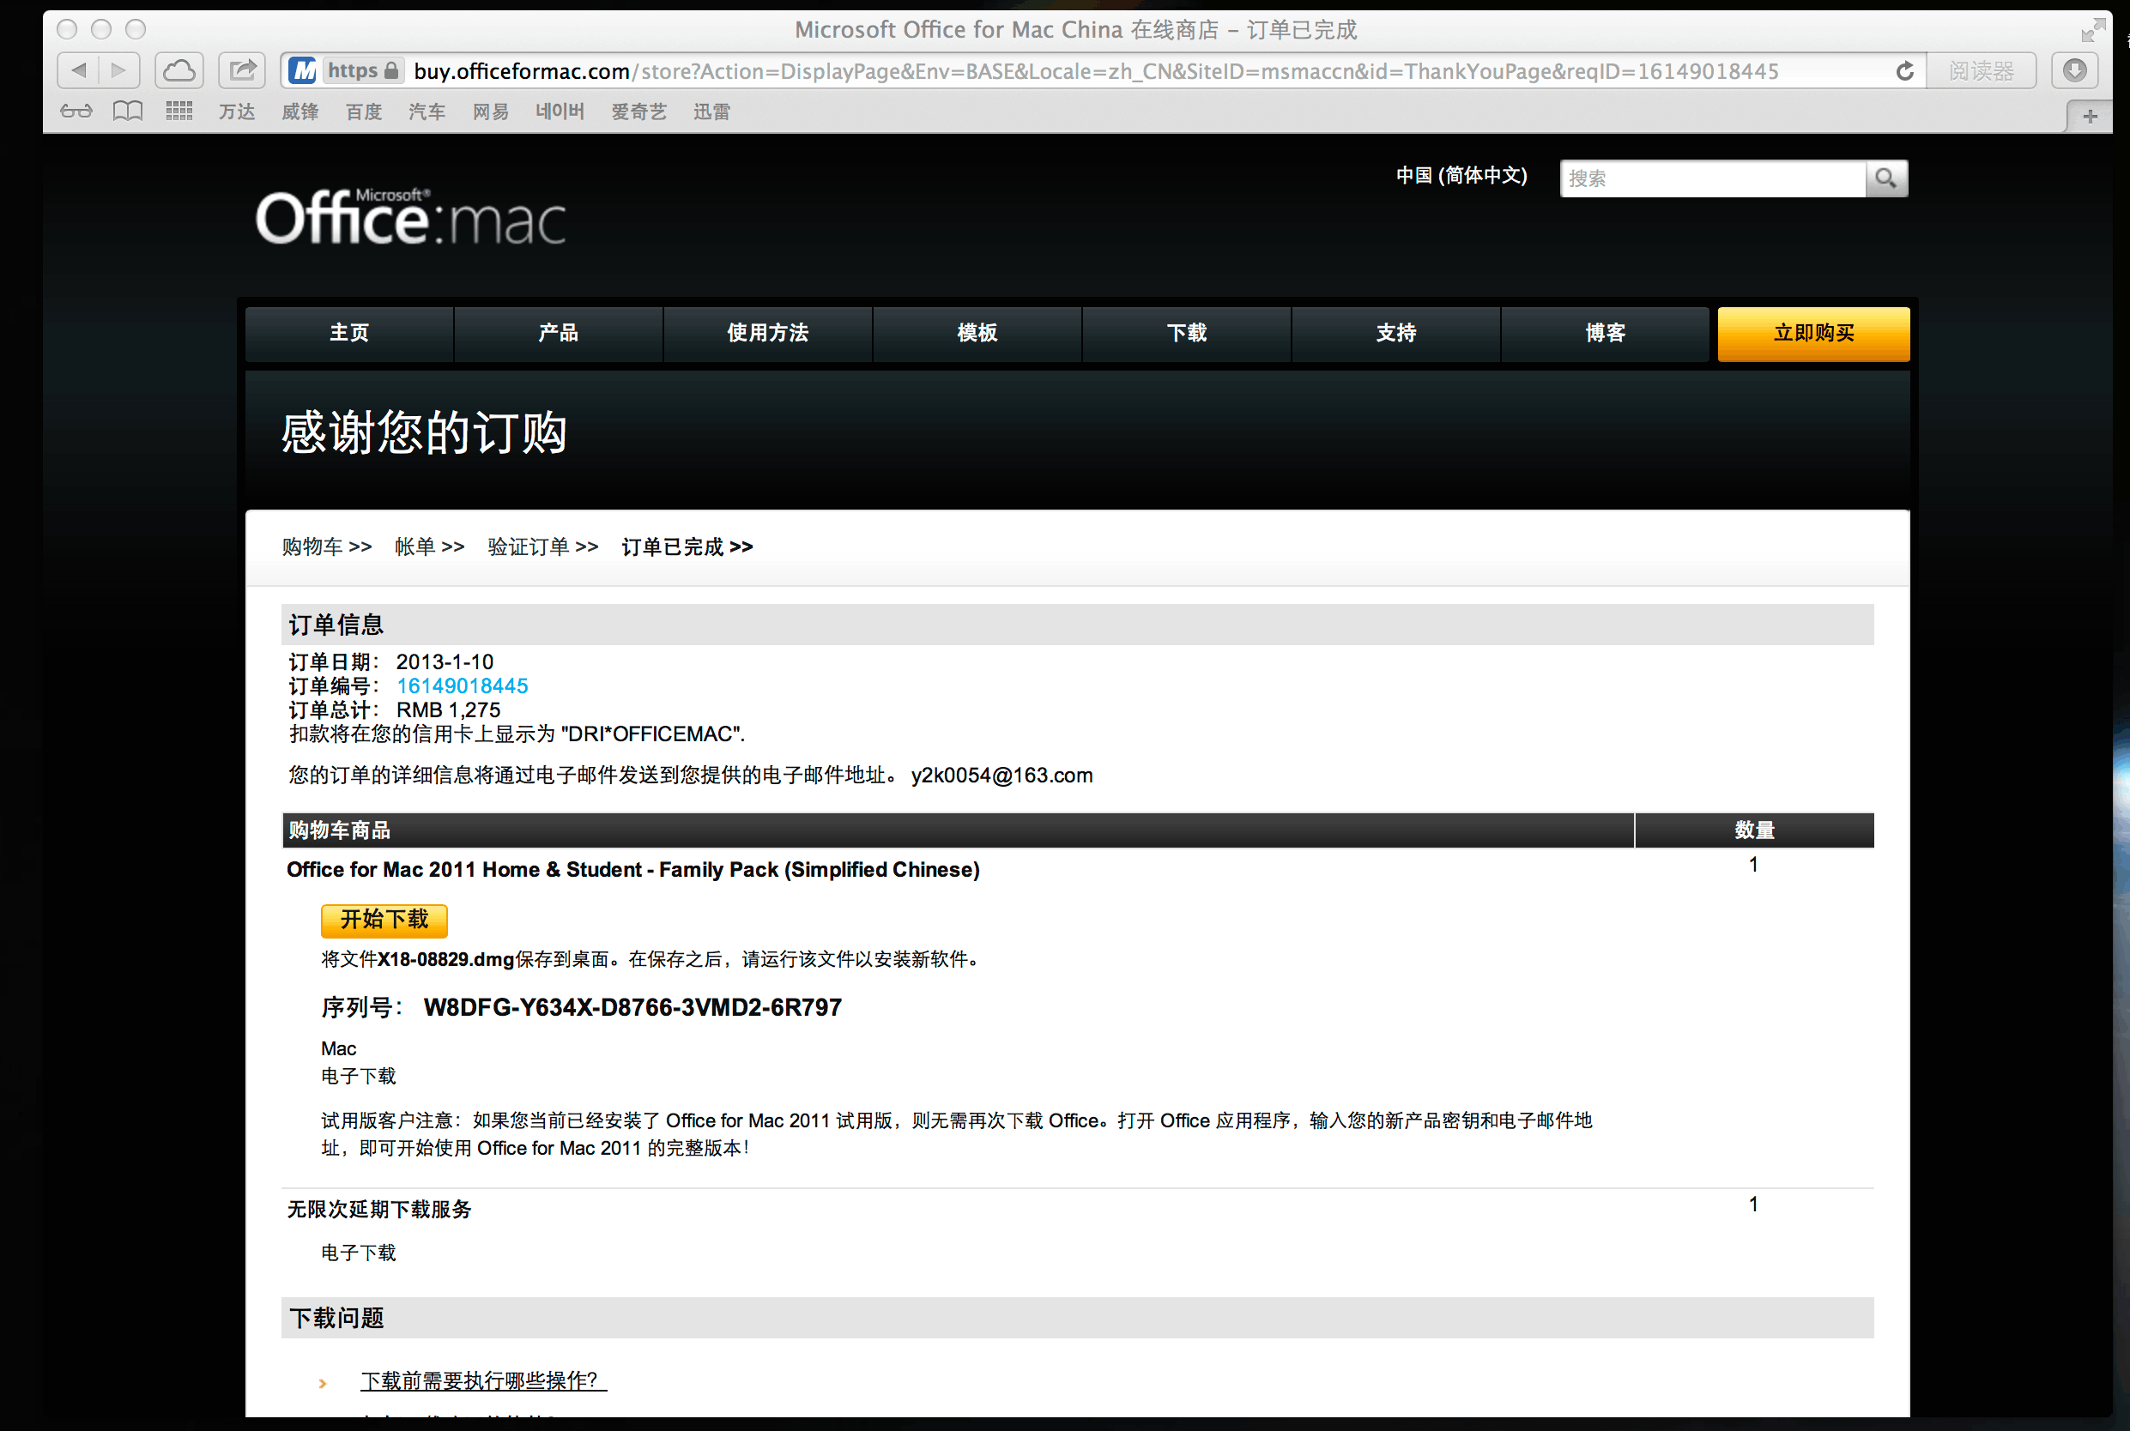Open order number 16149018445 link
The height and width of the screenshot is (1431, 2130).
click(x=462, y=685)
